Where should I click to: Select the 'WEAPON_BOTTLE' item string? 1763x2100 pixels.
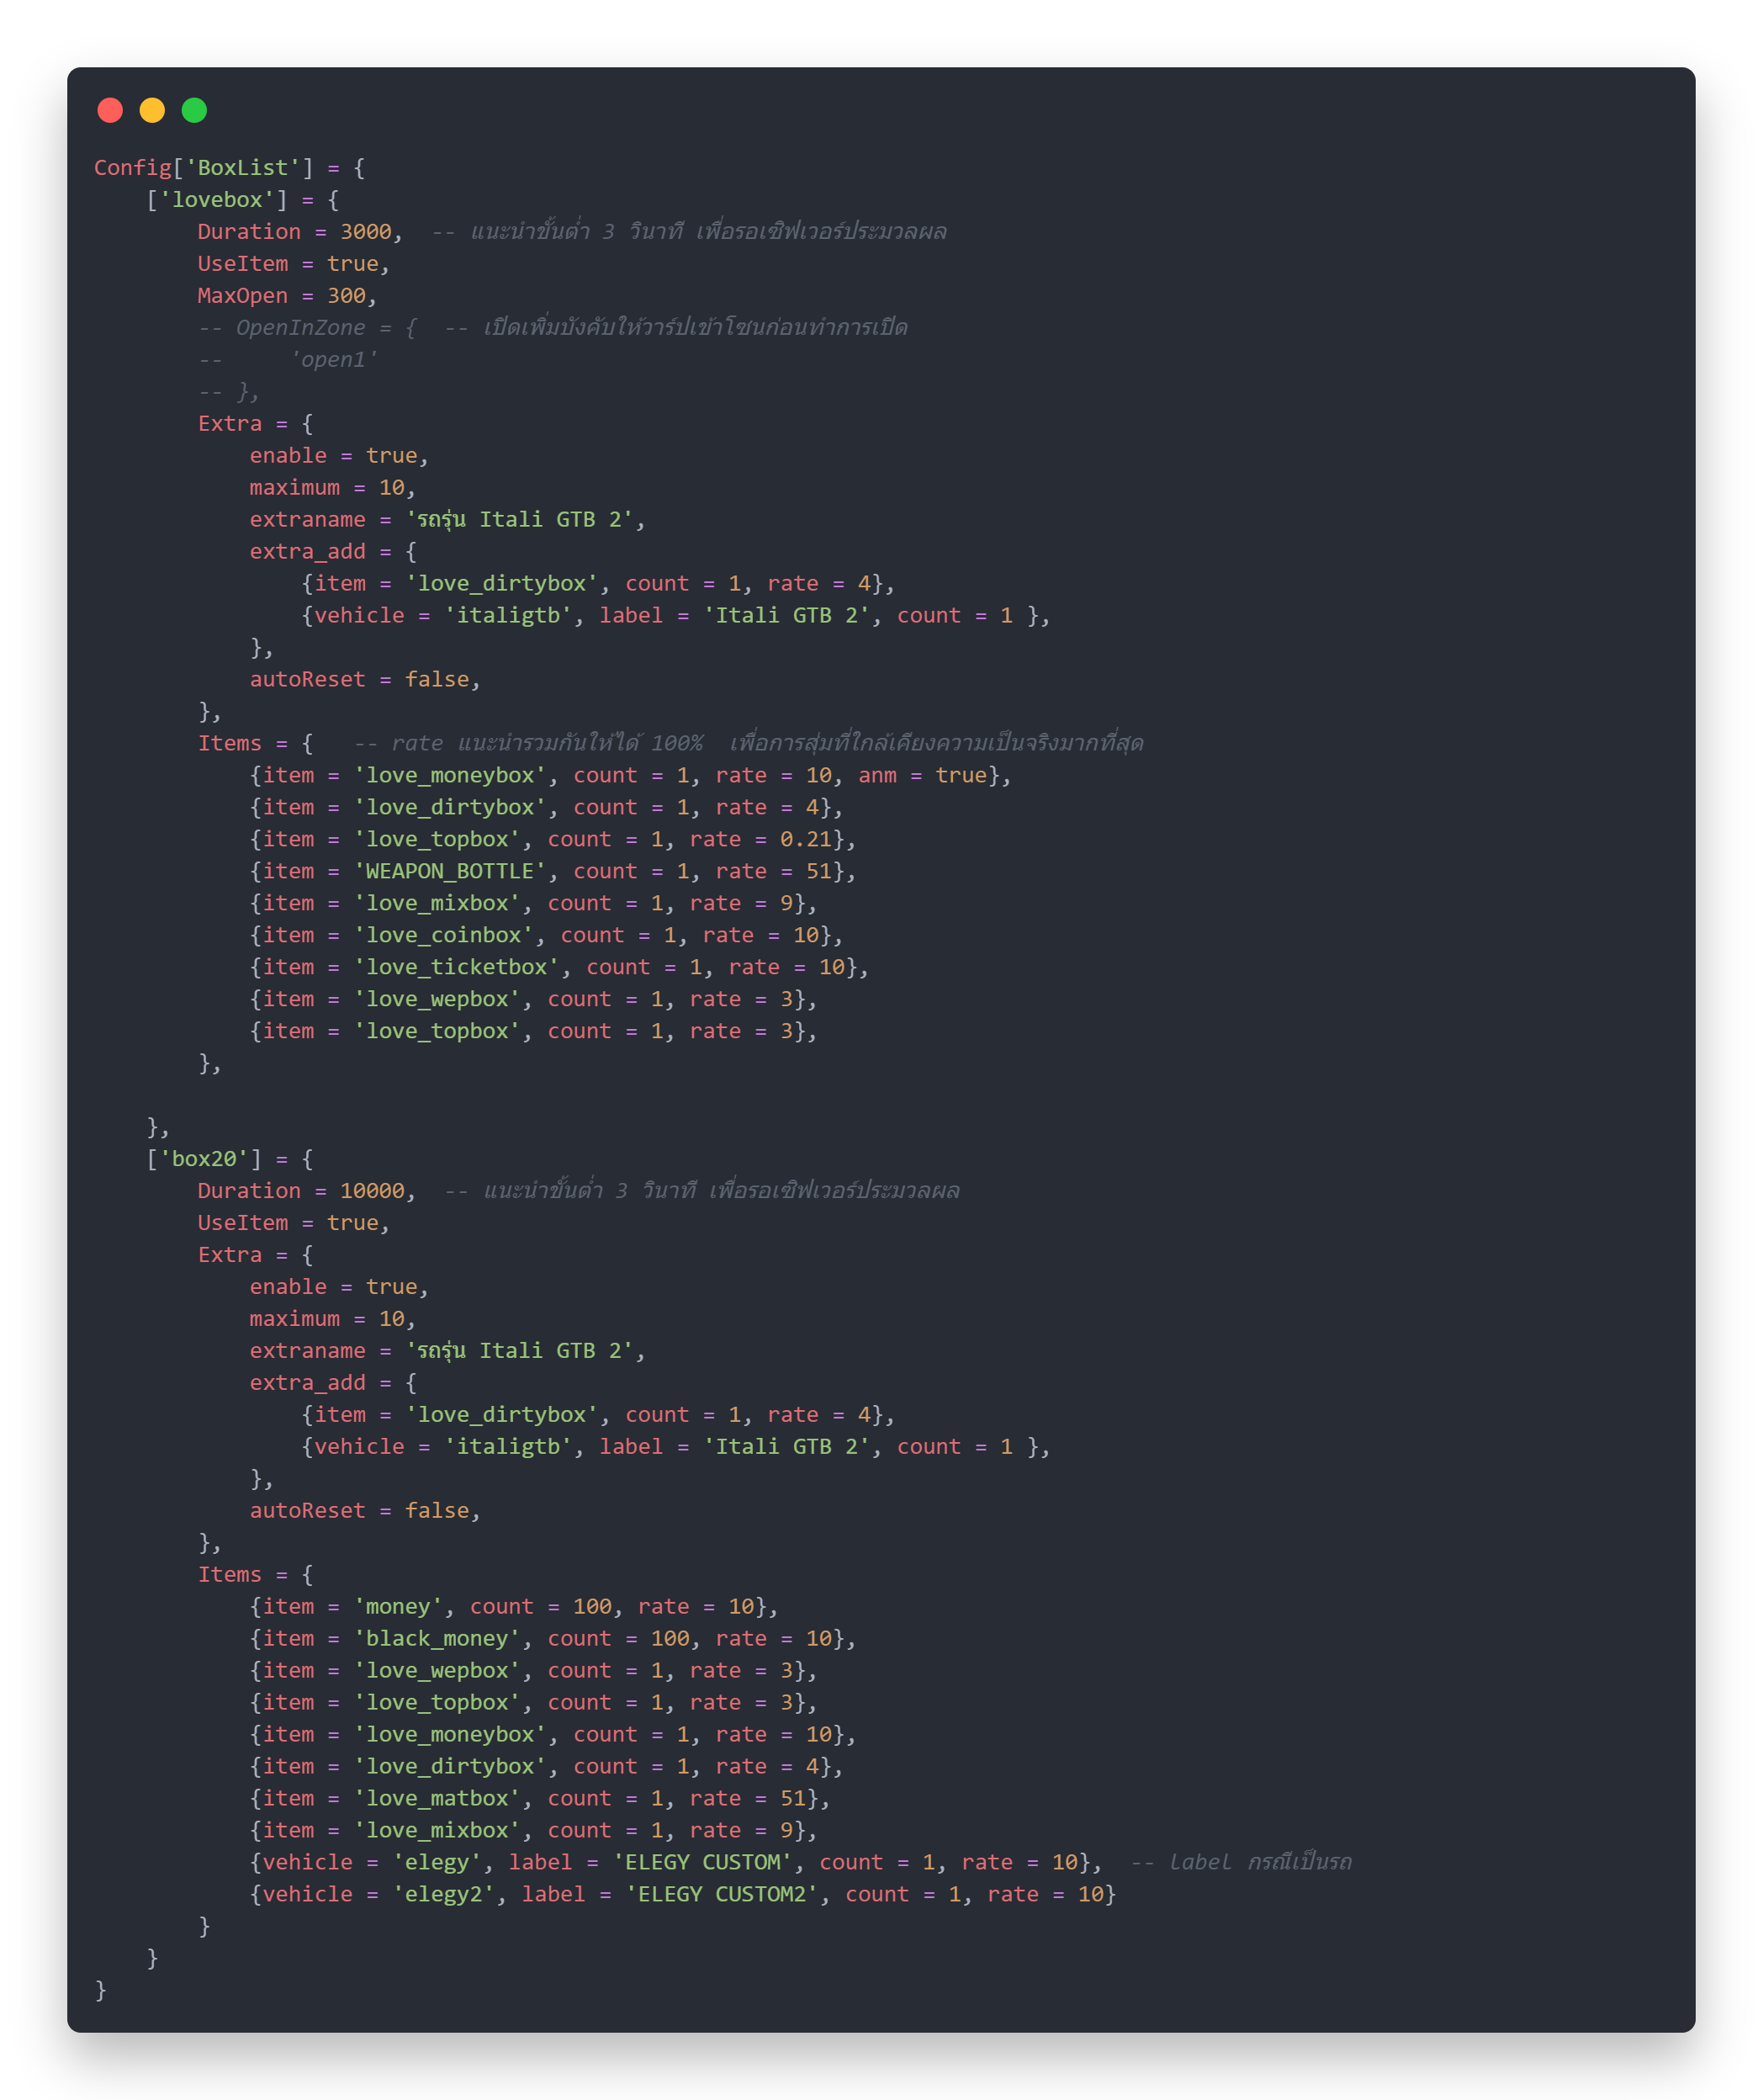tap(450, 872)
